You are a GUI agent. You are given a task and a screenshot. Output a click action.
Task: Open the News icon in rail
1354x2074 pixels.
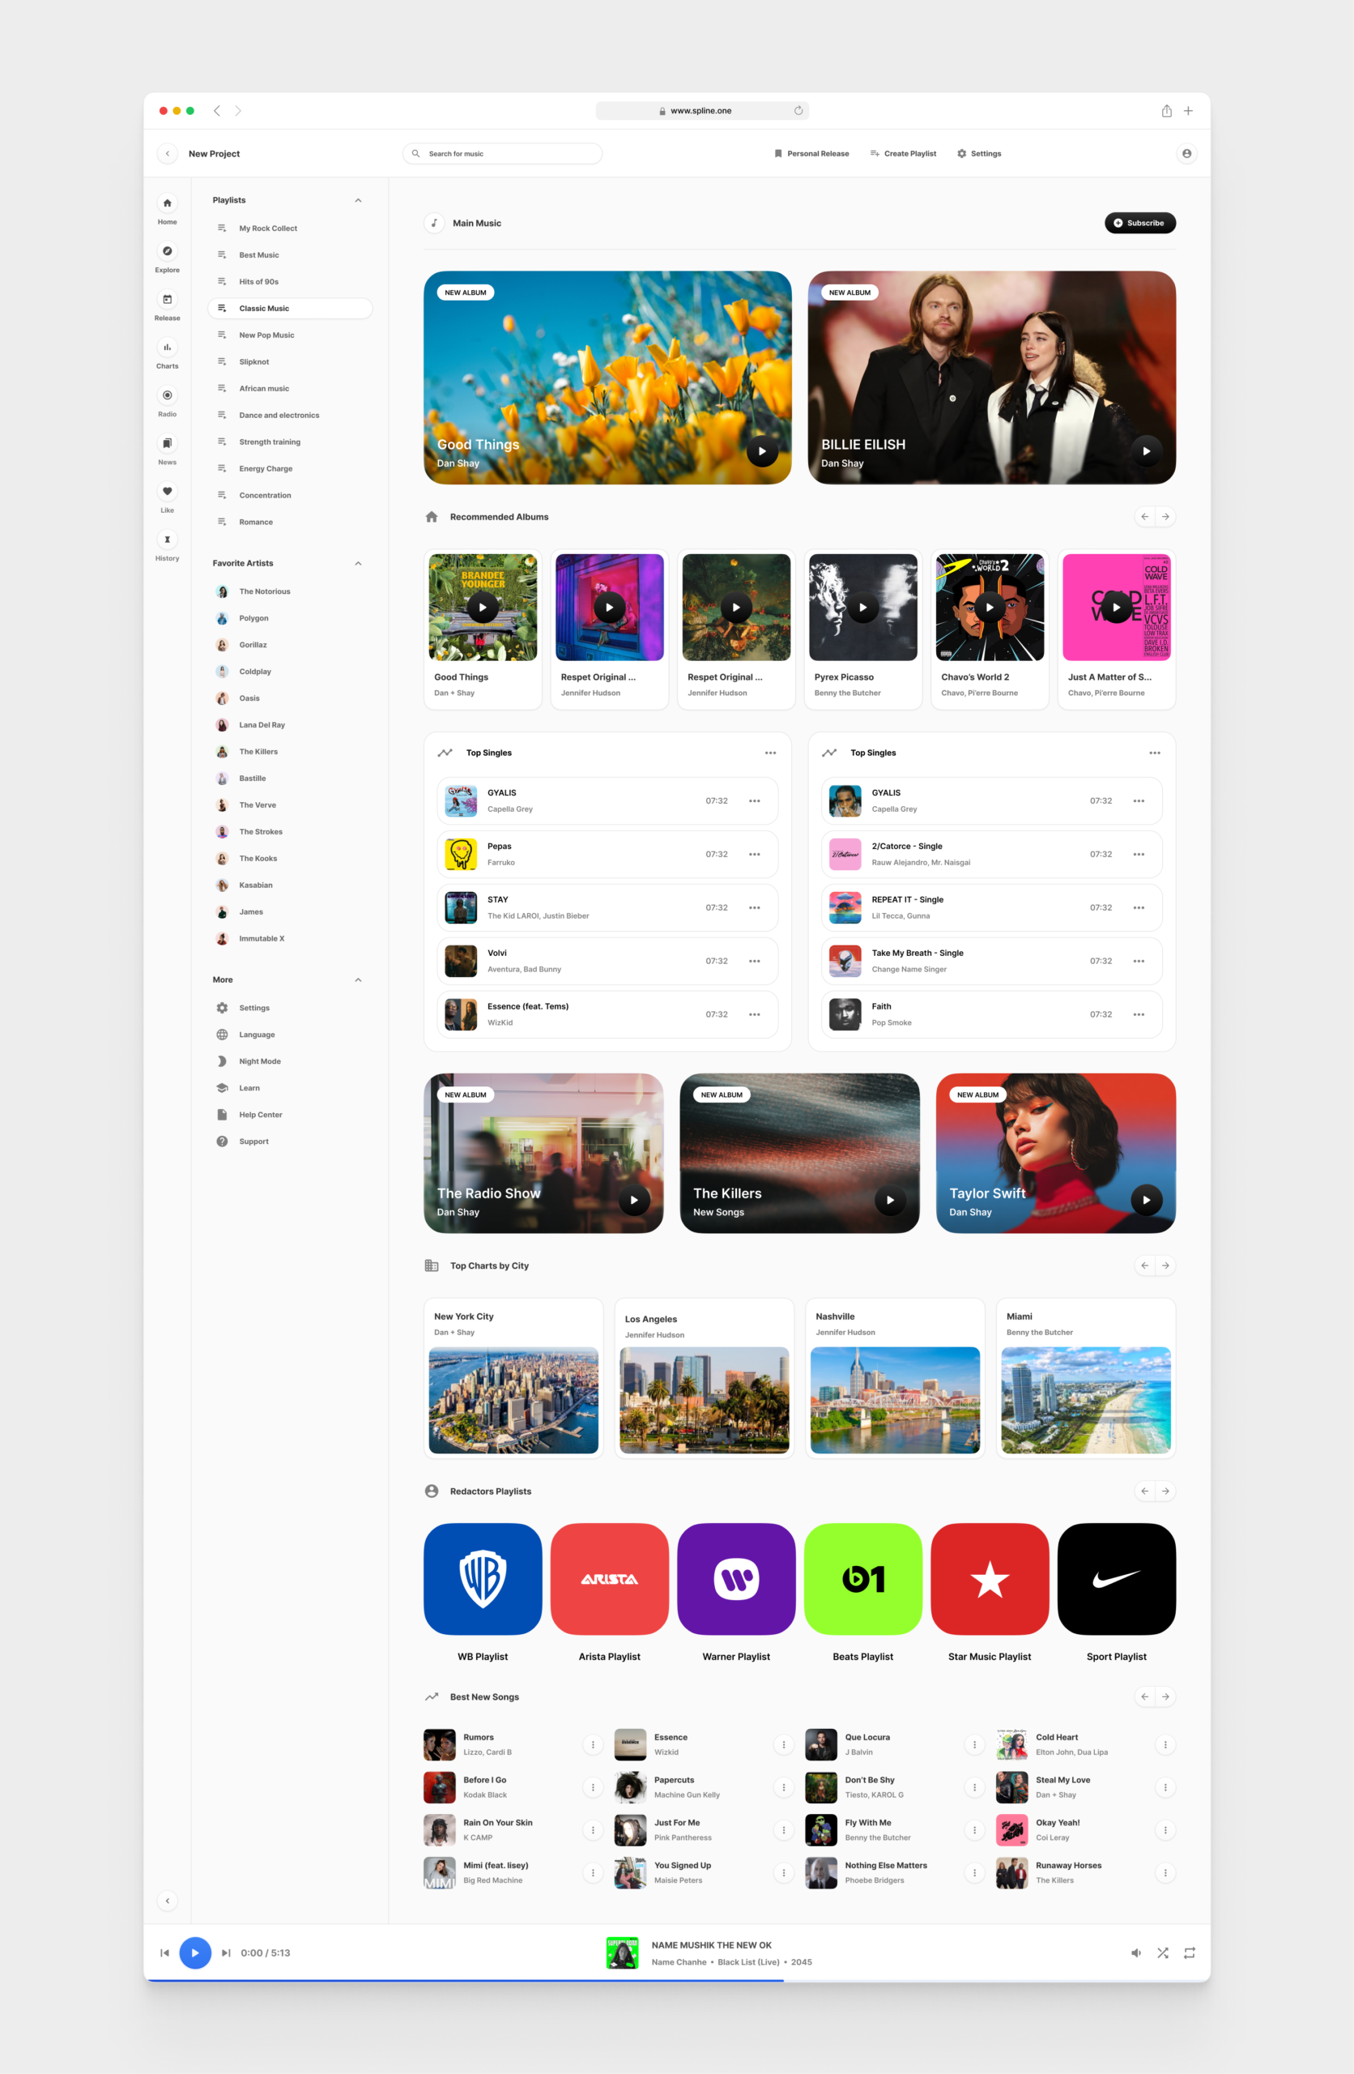(168, 442)
